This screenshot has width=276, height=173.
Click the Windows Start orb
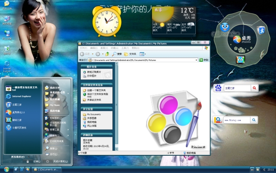(5, 169)
